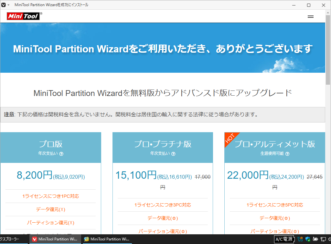331x244 pixels.
Task: Open the hamburger menu in the header
Action: (x=310, y=17)
